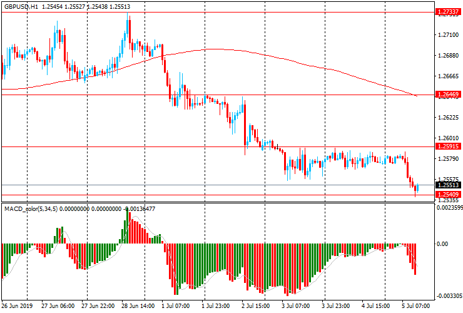Click the 1 Jul 07:00 time label

[175, 305]
